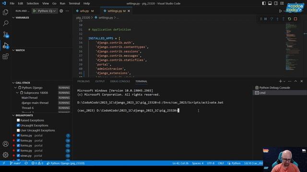Screen dimensions: 307x172
Task: Enable Raised Exceptions breakpoint
Action: coord(18,120)
